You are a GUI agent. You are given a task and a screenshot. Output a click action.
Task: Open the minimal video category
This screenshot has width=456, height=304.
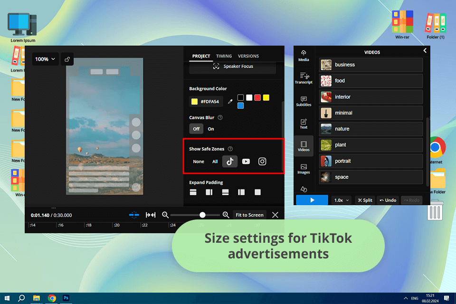371,113
